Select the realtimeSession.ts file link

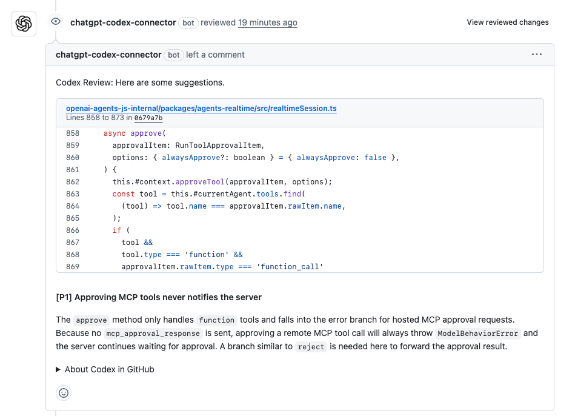(x=201, y=109)
